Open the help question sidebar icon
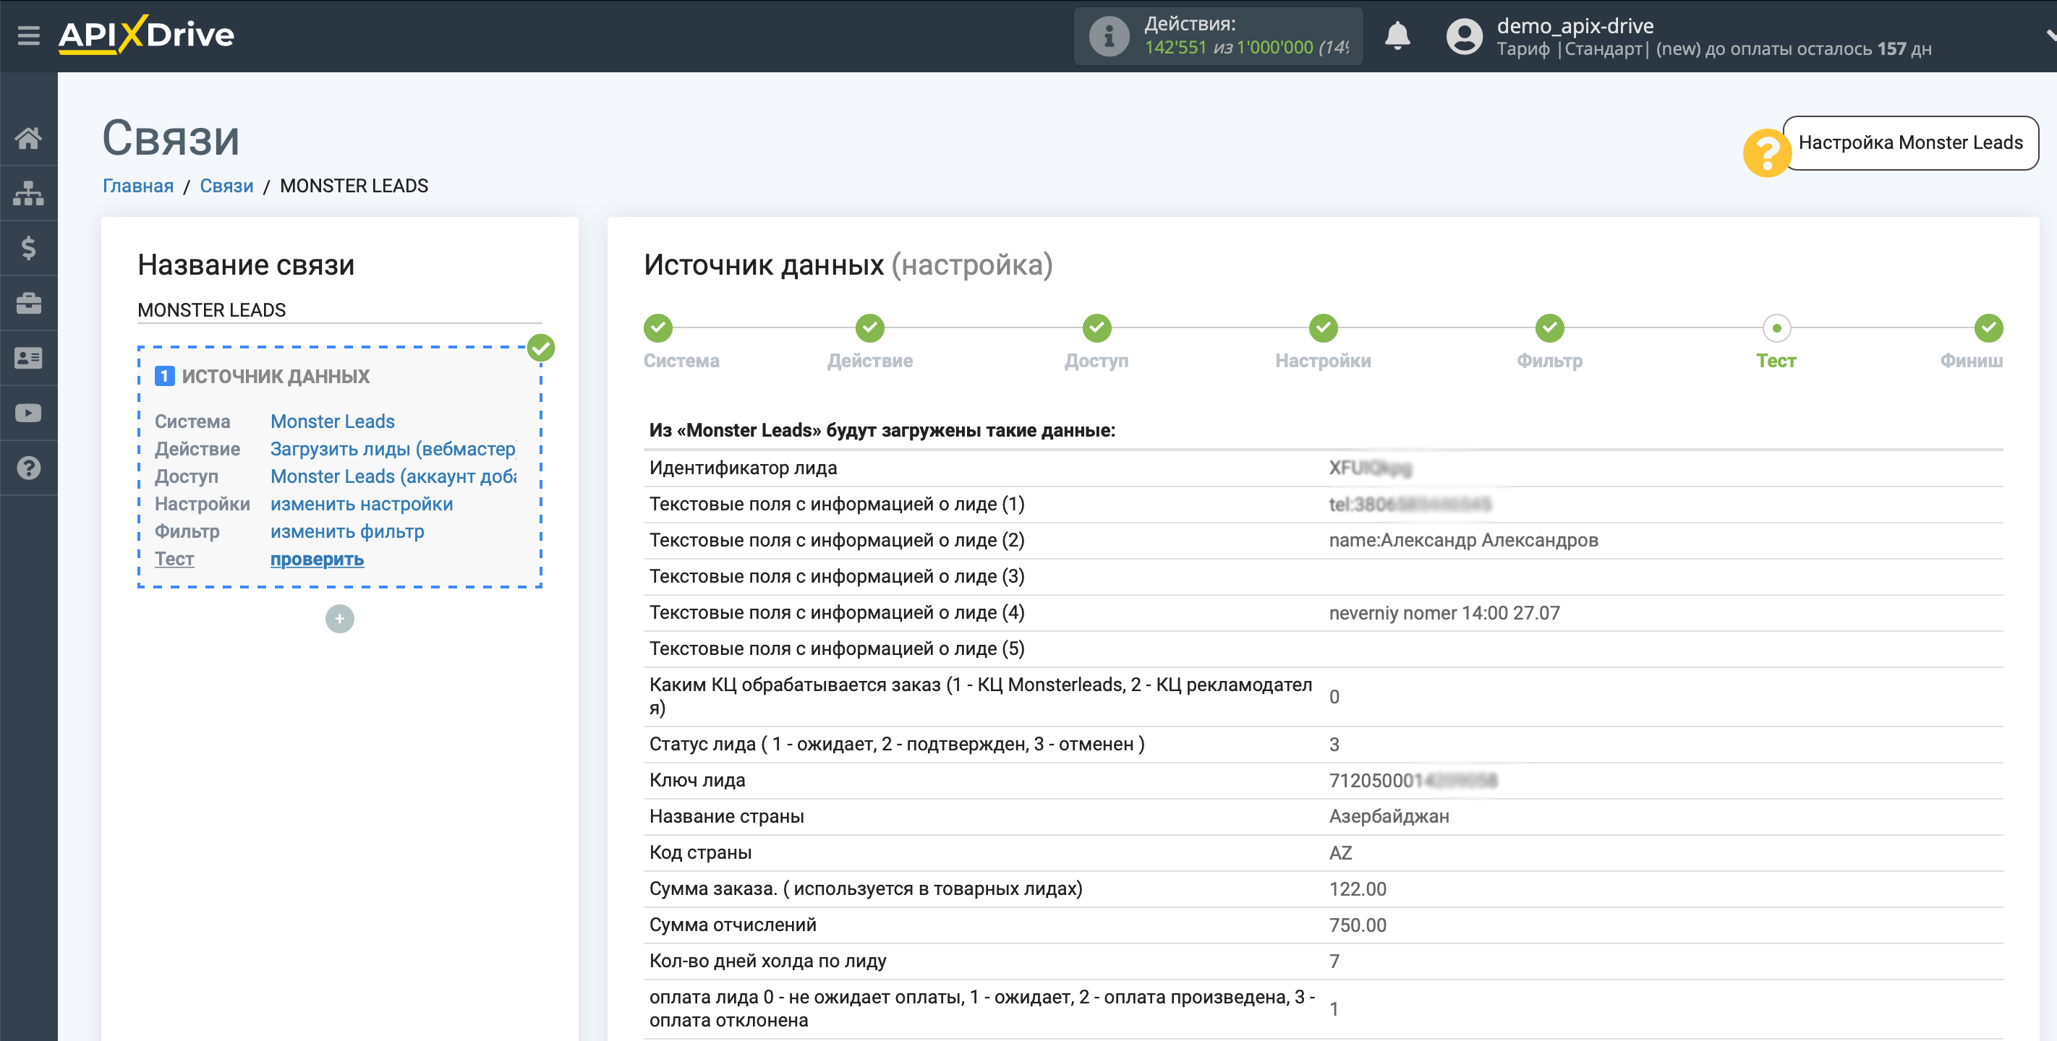The image size is (2057, 1041). (x=29, y=468)
